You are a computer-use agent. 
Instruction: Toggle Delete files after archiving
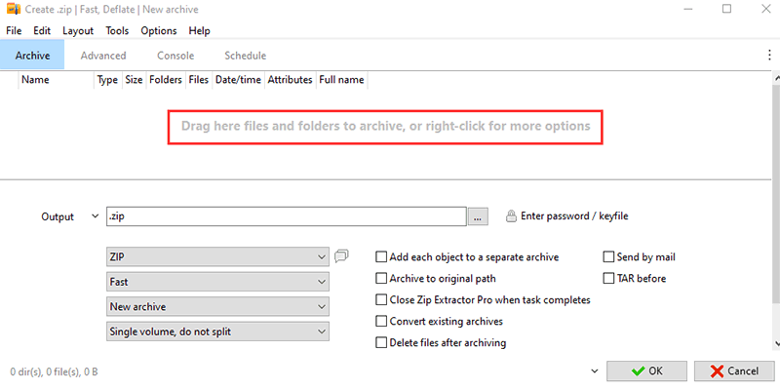click(x=382, y=342)
